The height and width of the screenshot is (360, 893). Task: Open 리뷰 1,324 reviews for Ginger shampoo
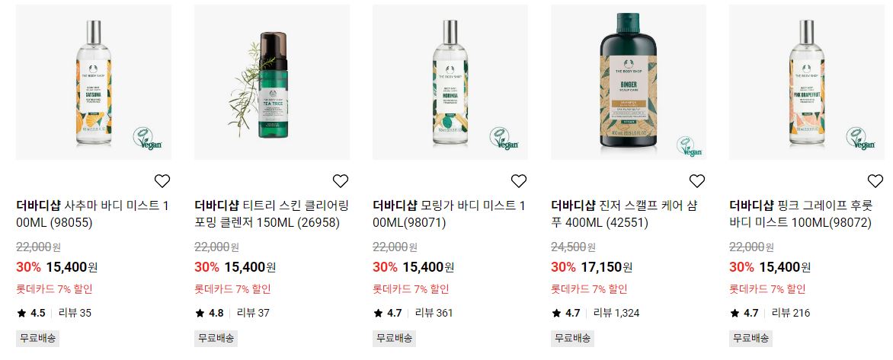pyautogui.click(x=616, y=313)
